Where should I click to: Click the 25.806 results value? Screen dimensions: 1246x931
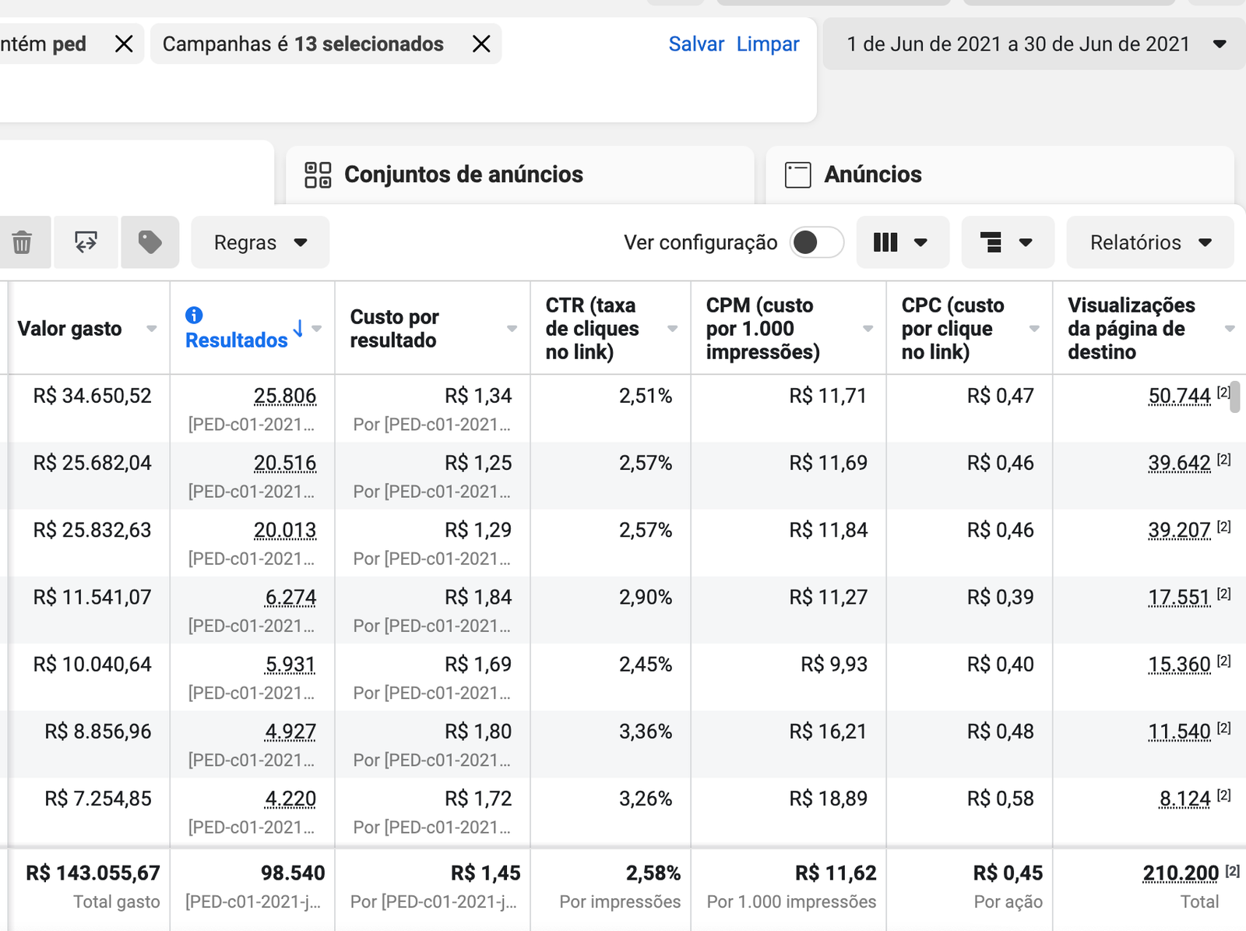pos(285,396)
